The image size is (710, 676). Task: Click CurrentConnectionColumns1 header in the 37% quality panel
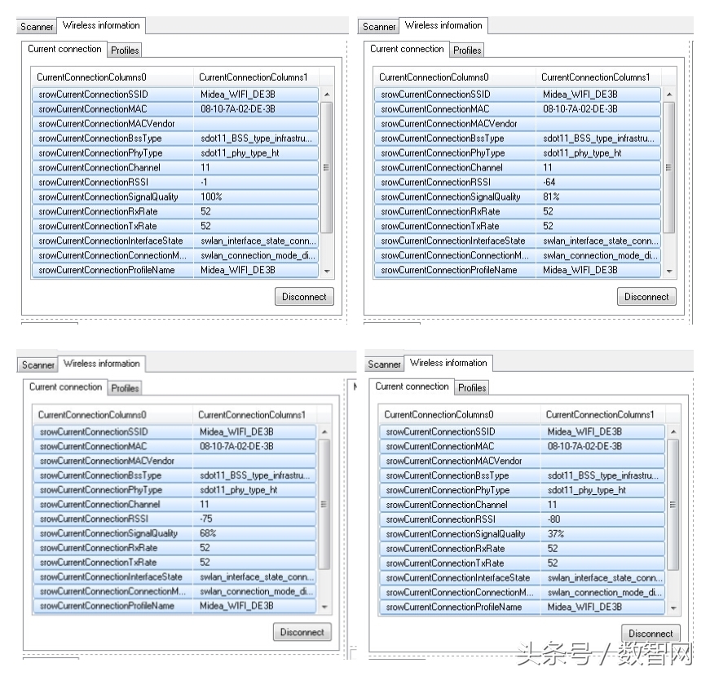602,414
